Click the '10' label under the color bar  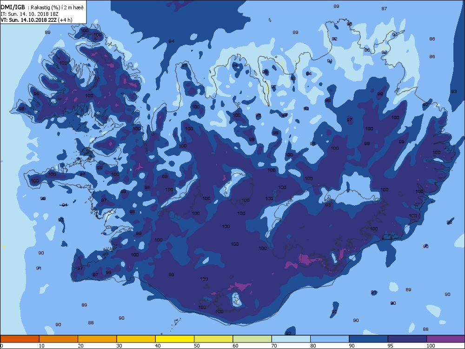(41, 346)
